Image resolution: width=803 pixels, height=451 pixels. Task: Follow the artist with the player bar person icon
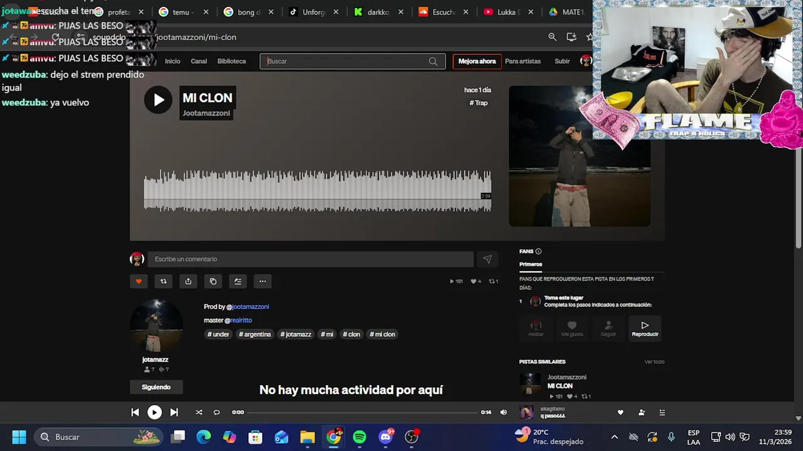(x=641, y=412)
